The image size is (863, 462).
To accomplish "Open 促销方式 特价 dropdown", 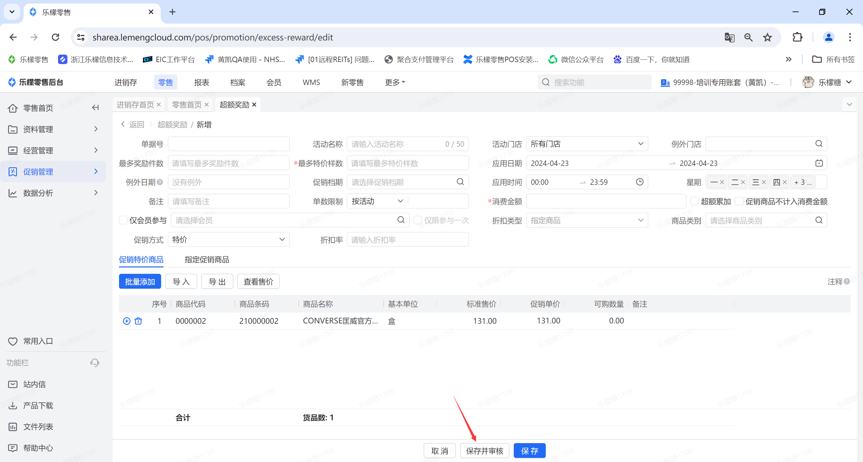I will (x=229, y=240).
